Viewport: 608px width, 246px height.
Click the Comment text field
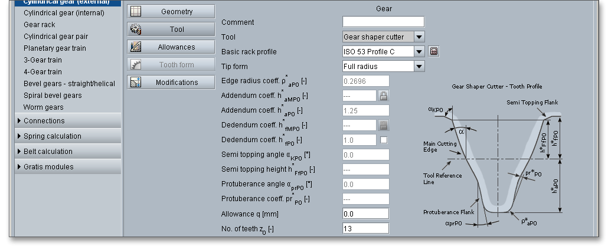pos(383,22)
